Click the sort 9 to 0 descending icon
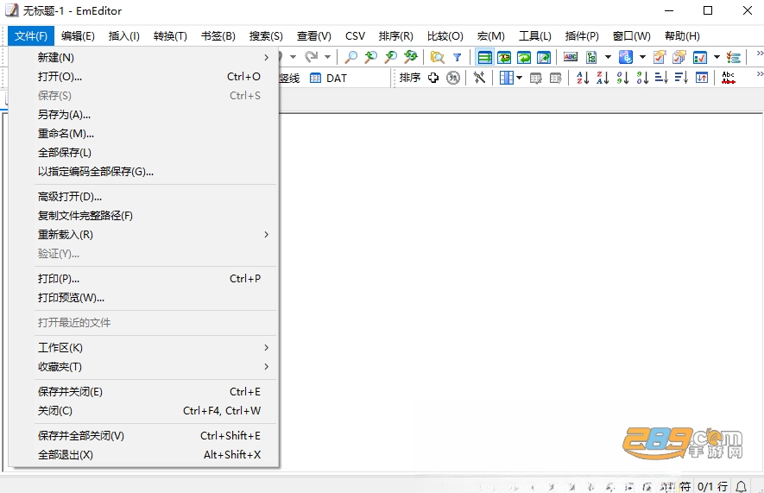Image resolution: width=764 pixels, height=493 pixels. click(642, 78)
